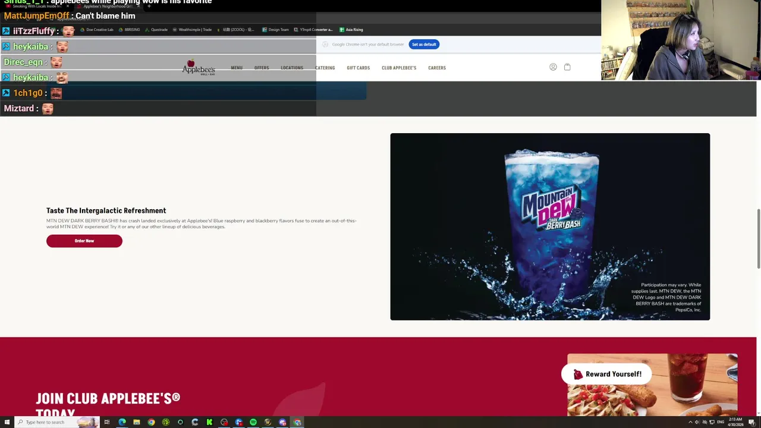Click Miztard username in chat overlay
Image resolution: width=761 pixels, height=428 pixels.
point(19,108)
